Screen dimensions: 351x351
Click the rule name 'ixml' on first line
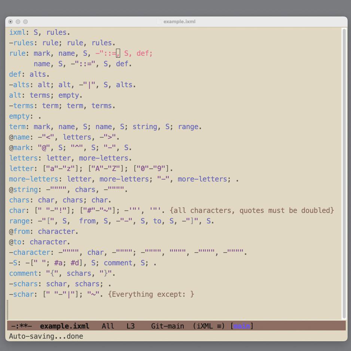click(17, 32)
